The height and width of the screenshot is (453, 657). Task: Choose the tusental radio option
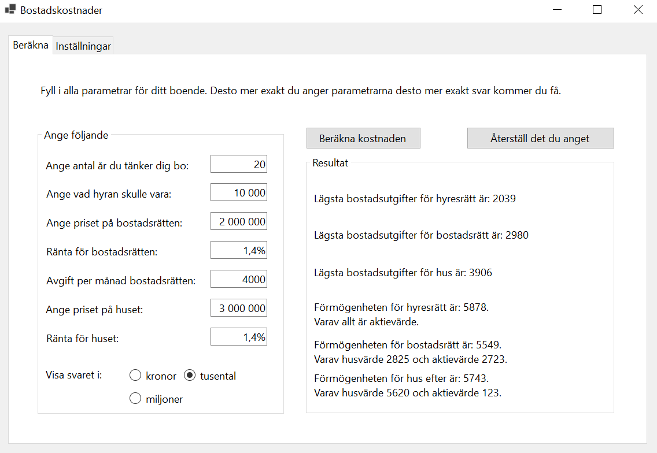tap(190, 376)
